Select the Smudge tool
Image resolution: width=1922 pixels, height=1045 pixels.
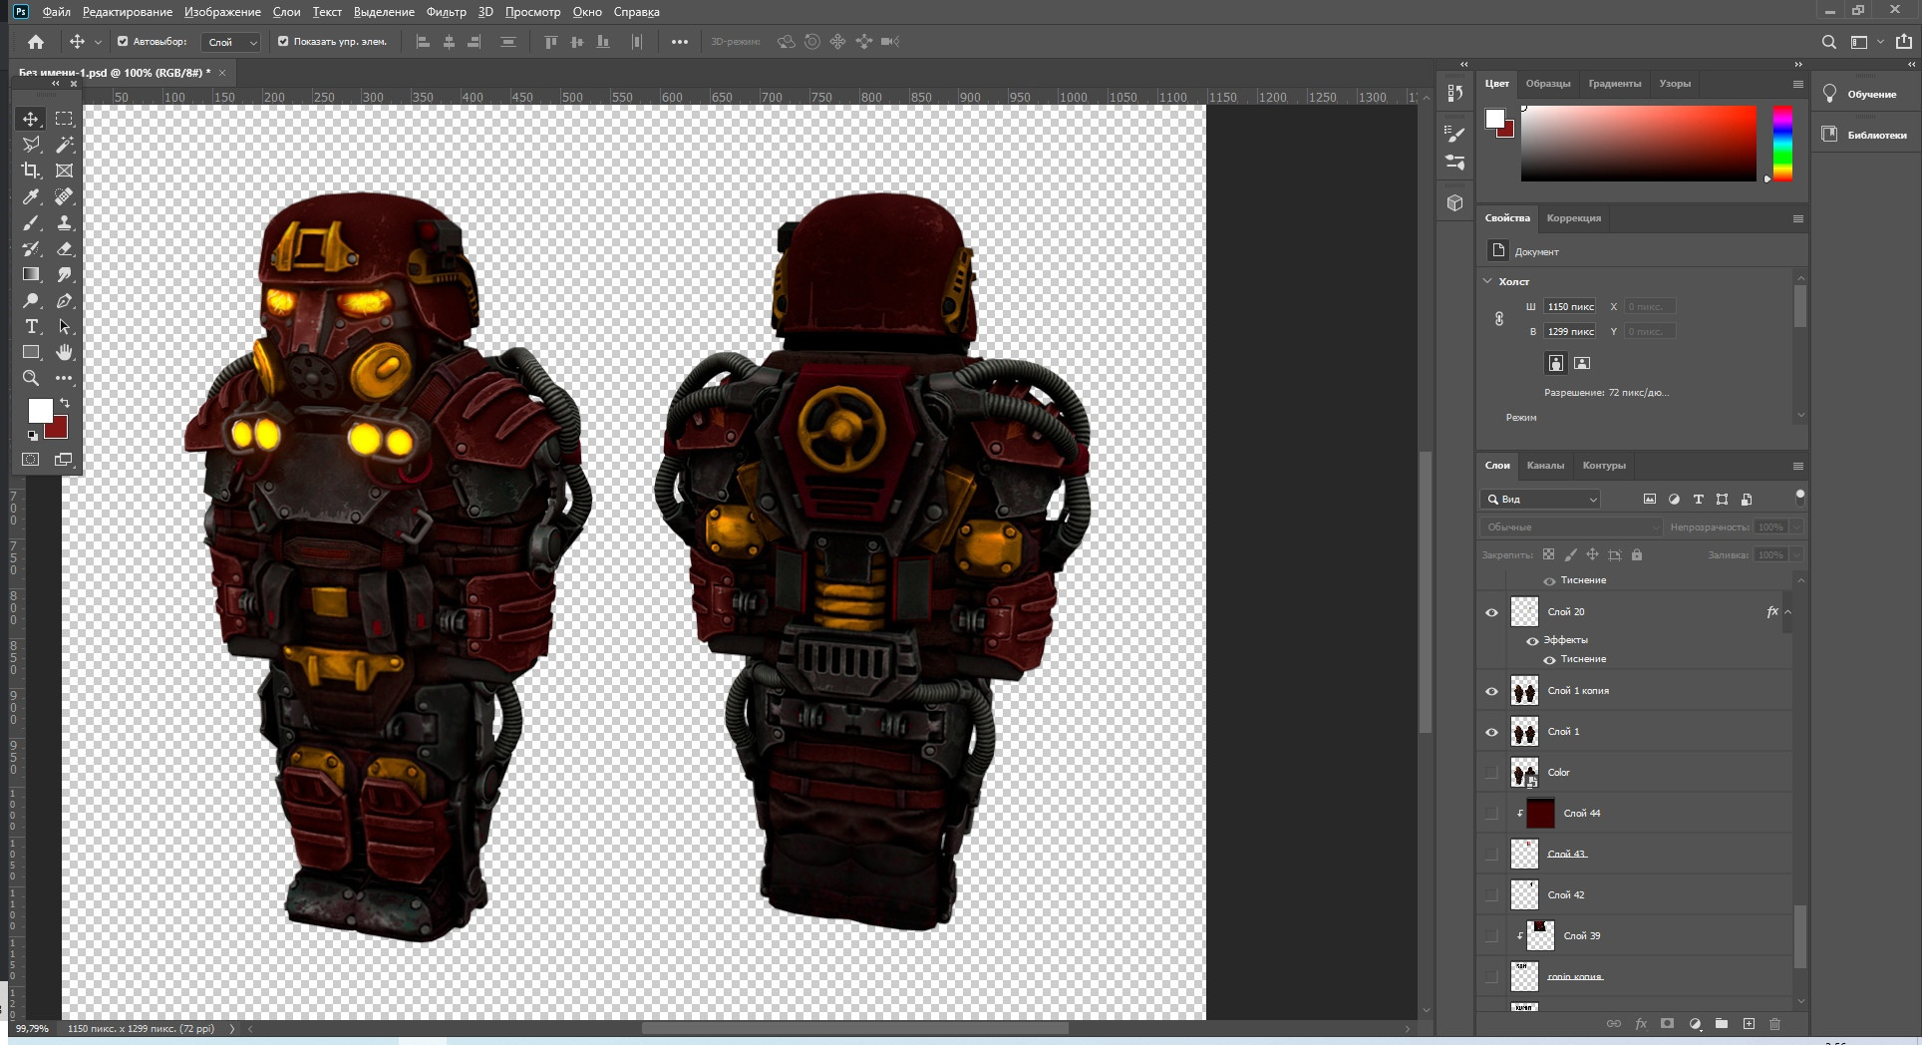[x=65, y=274]
